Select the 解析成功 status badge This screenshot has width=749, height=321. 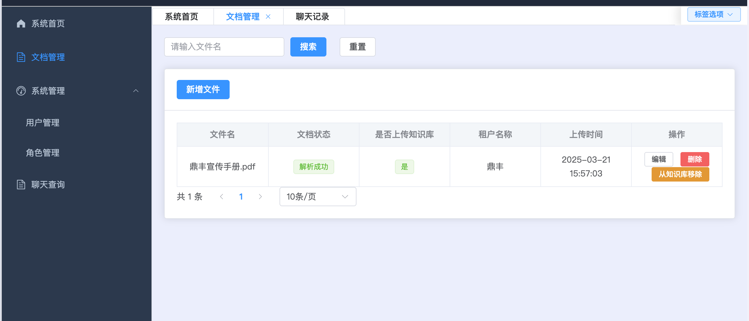pyautogui.click(x=313, y=167)
